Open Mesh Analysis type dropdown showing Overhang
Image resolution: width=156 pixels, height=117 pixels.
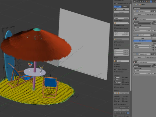(x=124, y=108)
